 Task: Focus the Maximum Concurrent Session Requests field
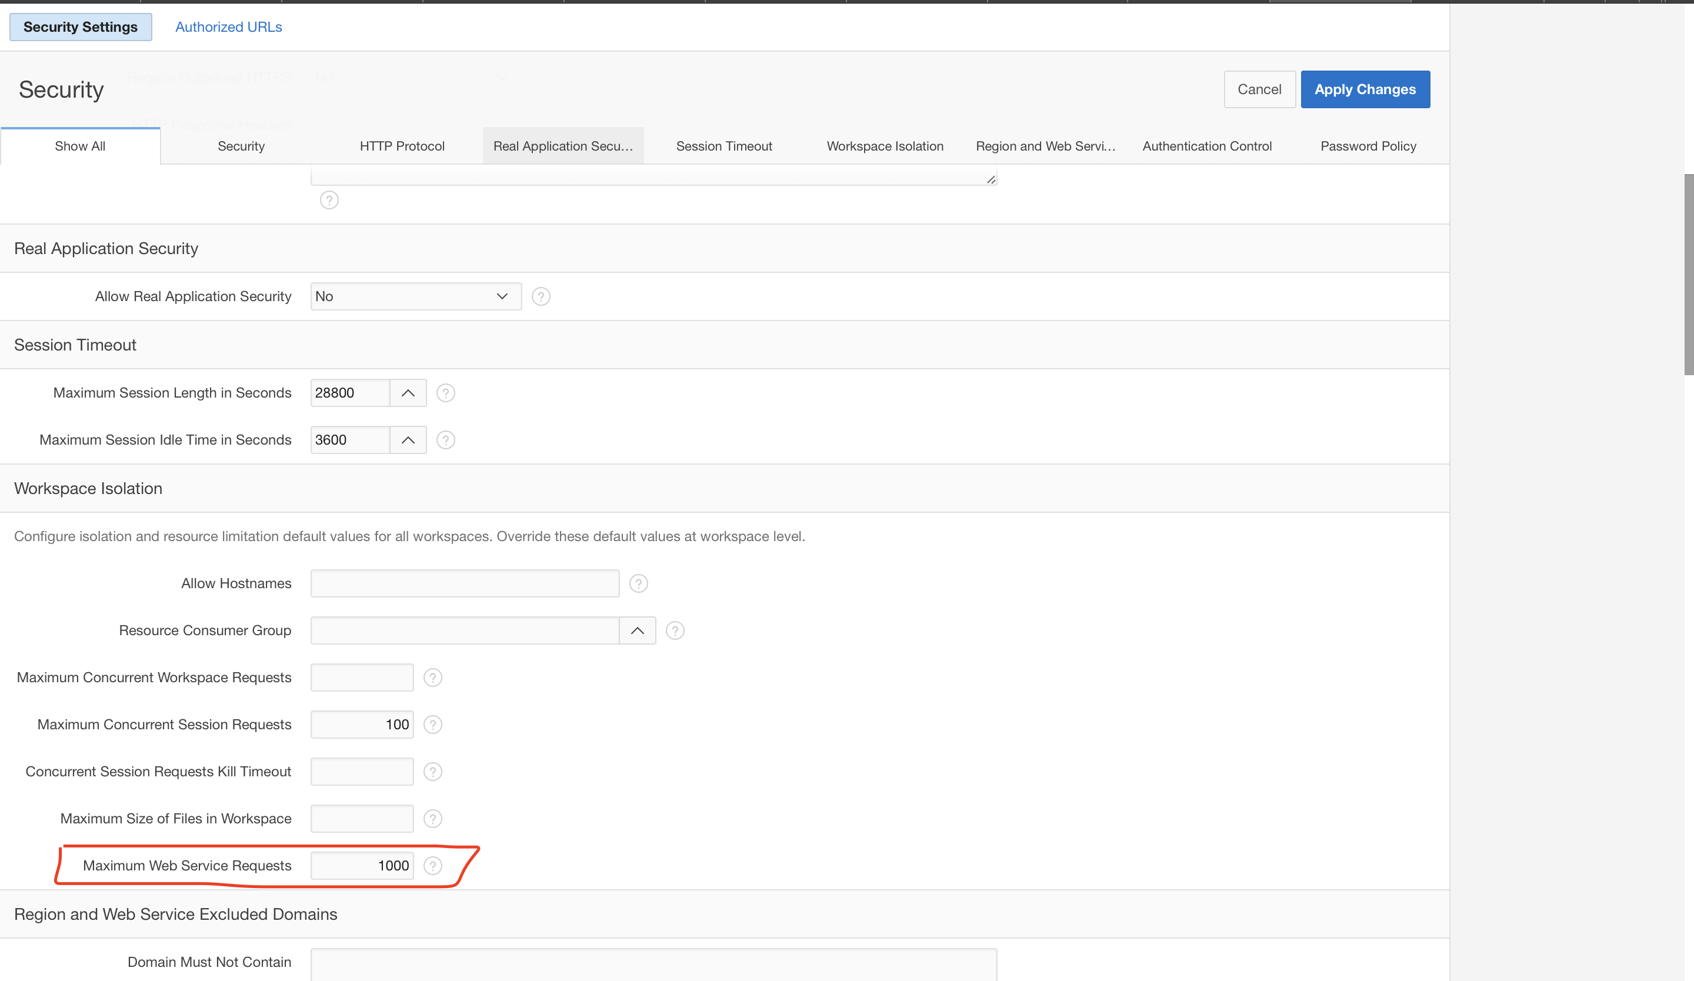(x=362, y=725)
